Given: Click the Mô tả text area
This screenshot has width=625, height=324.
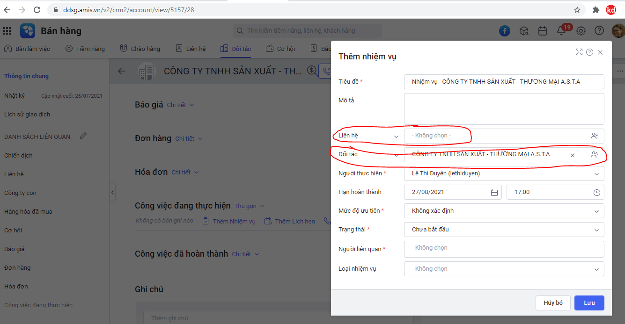Looking at the screenshot, I should point(504,109).
